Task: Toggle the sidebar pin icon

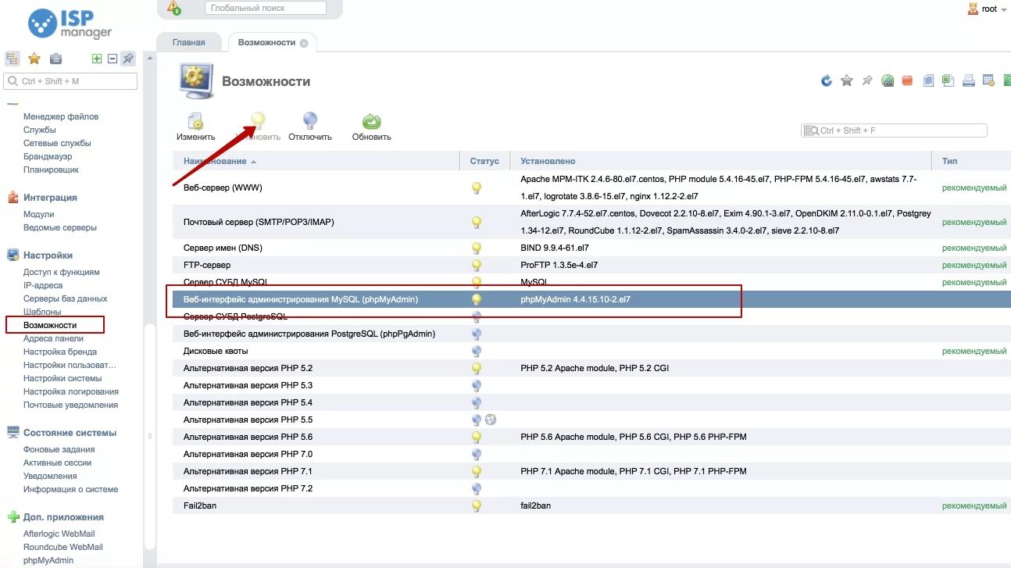Action: [x=128, y=59]
